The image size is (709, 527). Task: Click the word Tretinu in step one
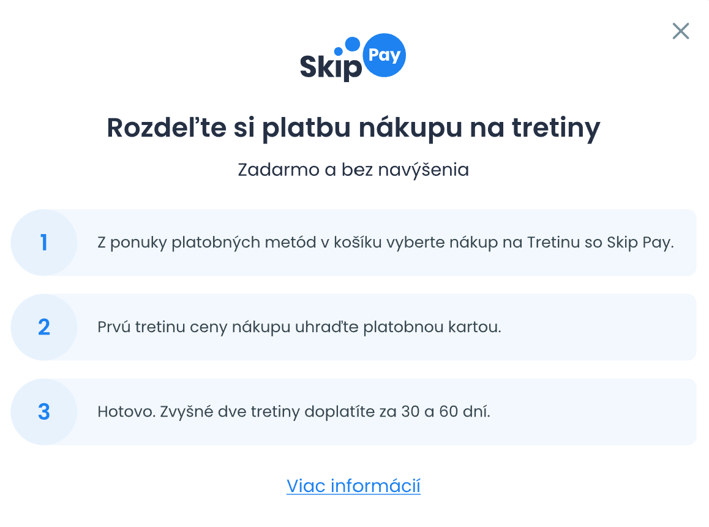pyautogui.click(x=553, y=242)
